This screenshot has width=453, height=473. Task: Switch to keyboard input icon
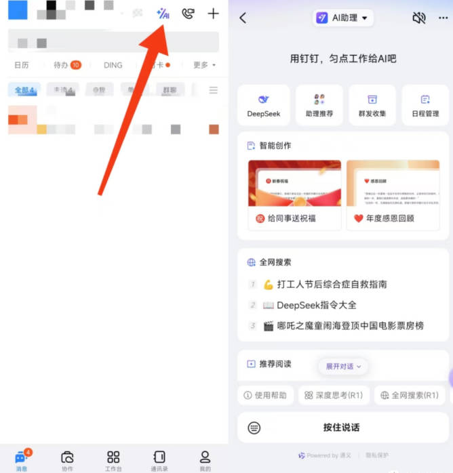pyautogui.click(x=254, y=428)
